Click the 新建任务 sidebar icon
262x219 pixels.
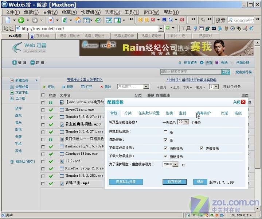tap(12, 80)
